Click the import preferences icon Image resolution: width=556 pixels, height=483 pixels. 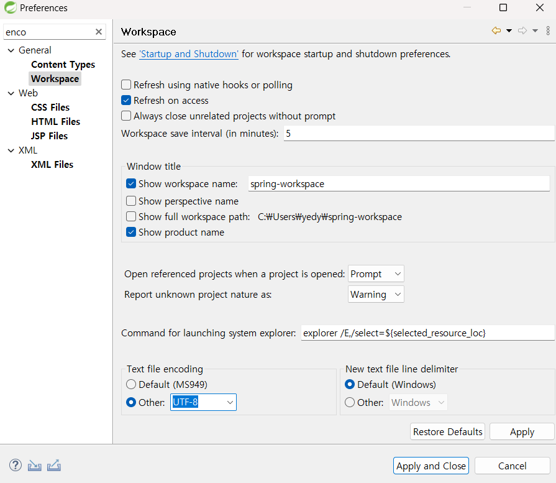coord(34,465)
